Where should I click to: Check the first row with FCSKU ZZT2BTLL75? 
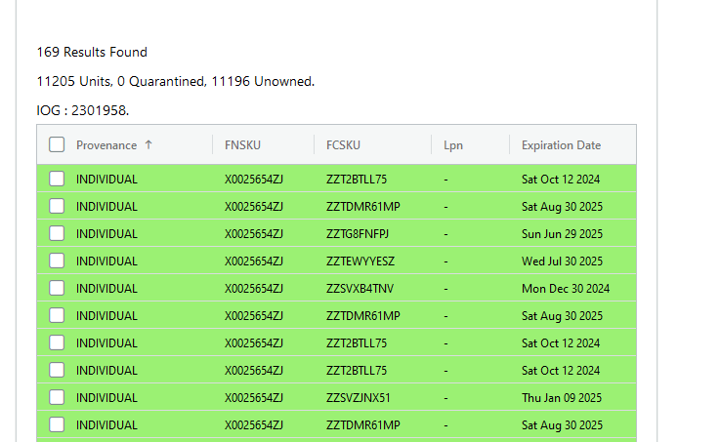(x=57, y=179)
